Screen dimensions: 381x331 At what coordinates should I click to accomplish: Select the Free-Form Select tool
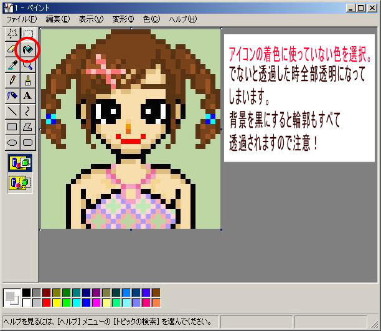click(x=12, y=34)
